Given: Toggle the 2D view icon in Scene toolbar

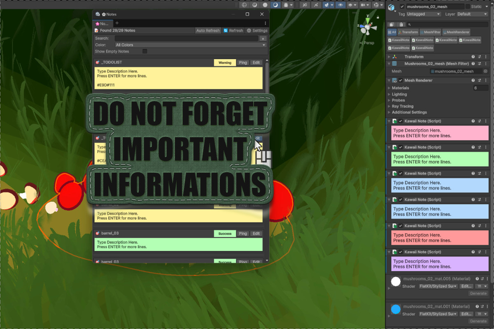Looking at the screenshot, I should [x=304, y=5].
